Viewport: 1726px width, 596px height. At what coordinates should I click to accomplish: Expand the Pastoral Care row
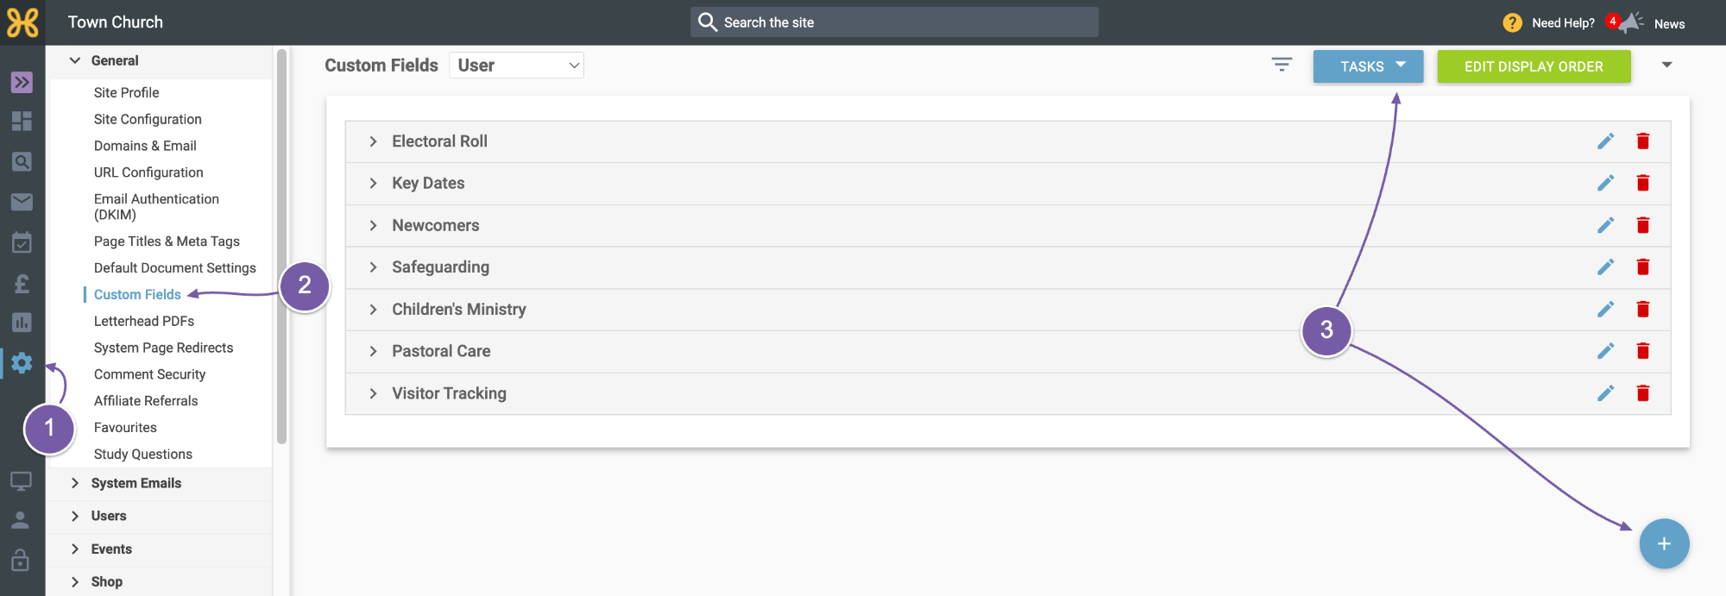click(373, 351)
